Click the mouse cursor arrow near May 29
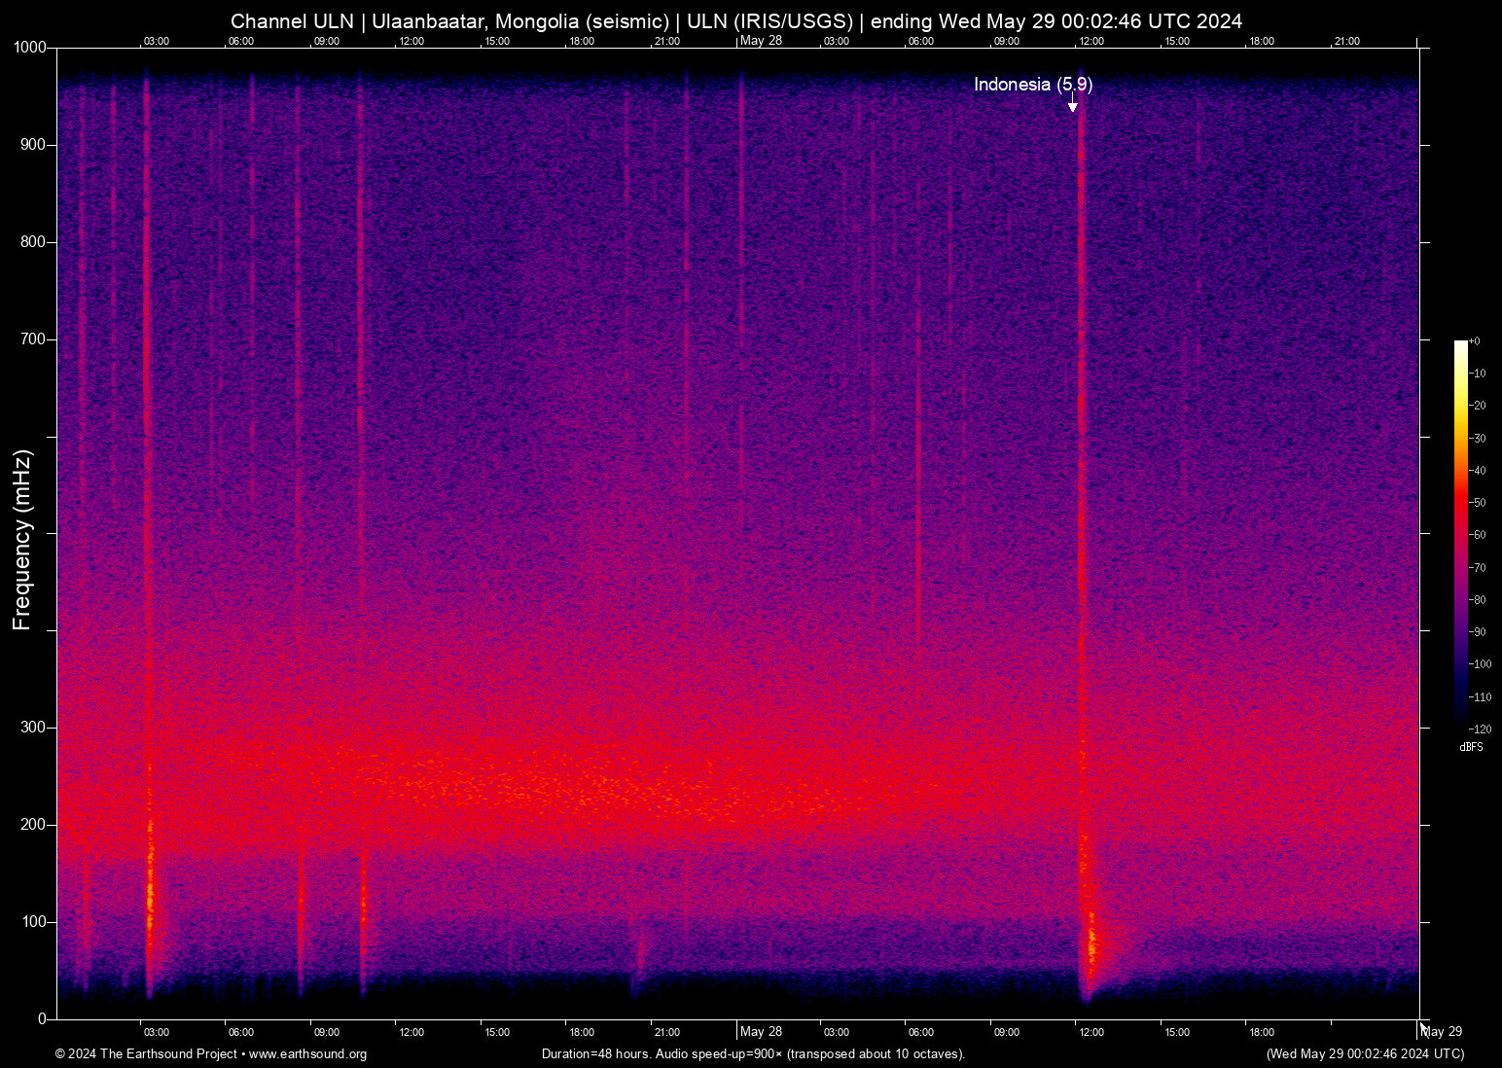This screenshot has width=1502, height=1068. pyautogui.click(x=1424, y=1028)
